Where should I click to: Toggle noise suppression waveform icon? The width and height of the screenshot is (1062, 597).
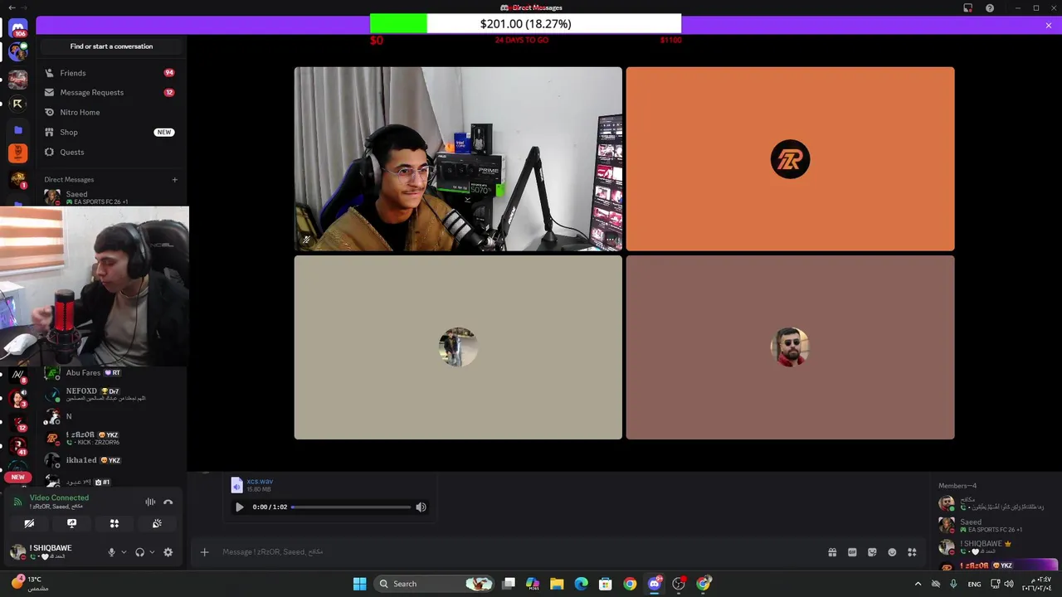pyautogui.click(x=150, y=502)
